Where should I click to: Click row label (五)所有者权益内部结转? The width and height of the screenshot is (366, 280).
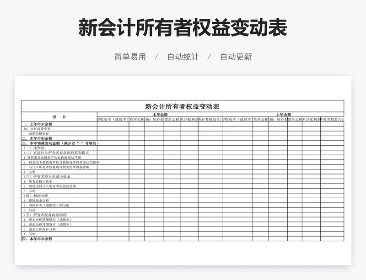pyautogui.click(x=45, y=215)
